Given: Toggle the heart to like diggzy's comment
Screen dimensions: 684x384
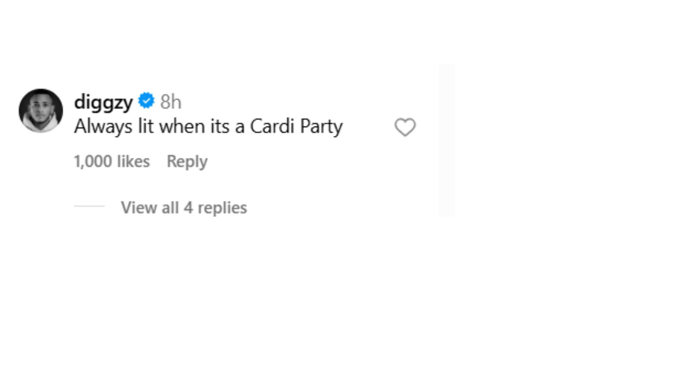Looking at the screenshot, I should [405, 127].
